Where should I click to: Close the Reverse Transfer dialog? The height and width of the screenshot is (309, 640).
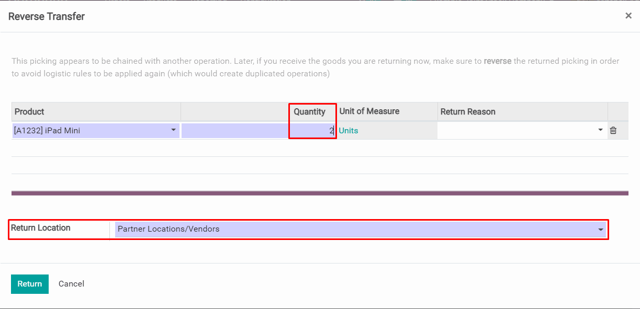[628, 16]
